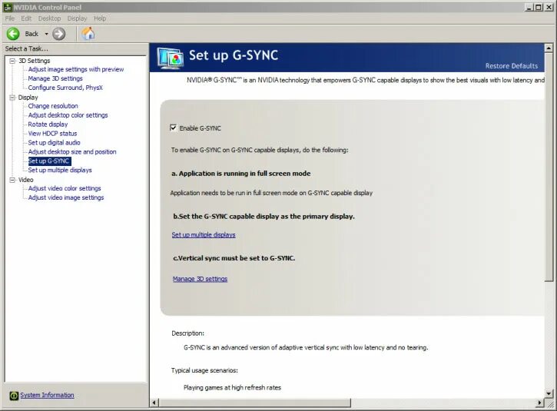Select Set up G-SYNC in tree
This screenshot has height=411, width=557.
pyautogui.click(x=48, y=161)
